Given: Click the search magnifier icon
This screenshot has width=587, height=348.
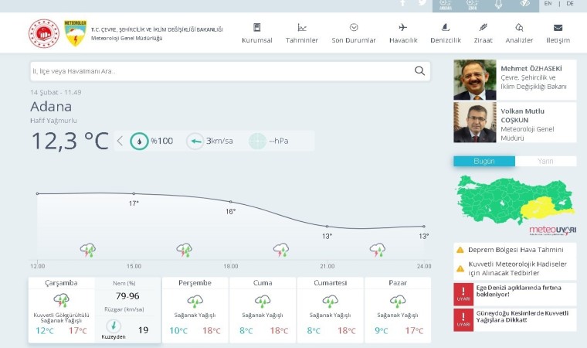Looking at the screenshot, I should [419, 71].
